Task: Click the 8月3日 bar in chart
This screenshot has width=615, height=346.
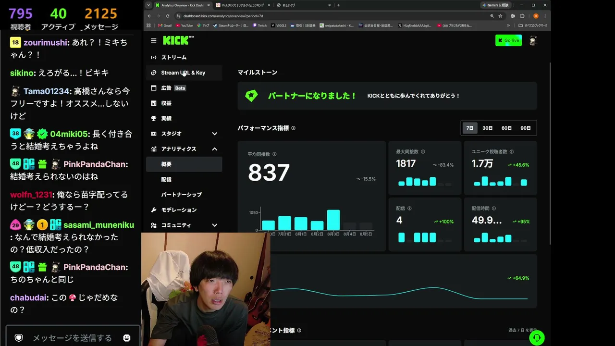Action: [333, 220]
